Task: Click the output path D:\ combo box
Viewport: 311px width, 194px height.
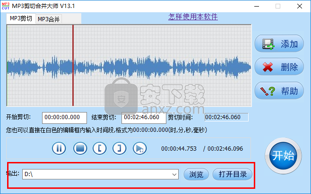Action: pos(100,174)
